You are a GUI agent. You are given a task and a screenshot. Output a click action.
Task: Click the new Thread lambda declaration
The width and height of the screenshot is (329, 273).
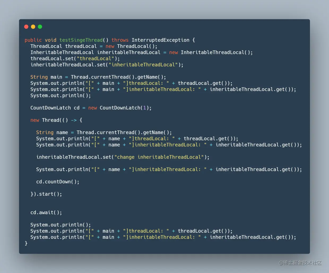tap(56, 120)
